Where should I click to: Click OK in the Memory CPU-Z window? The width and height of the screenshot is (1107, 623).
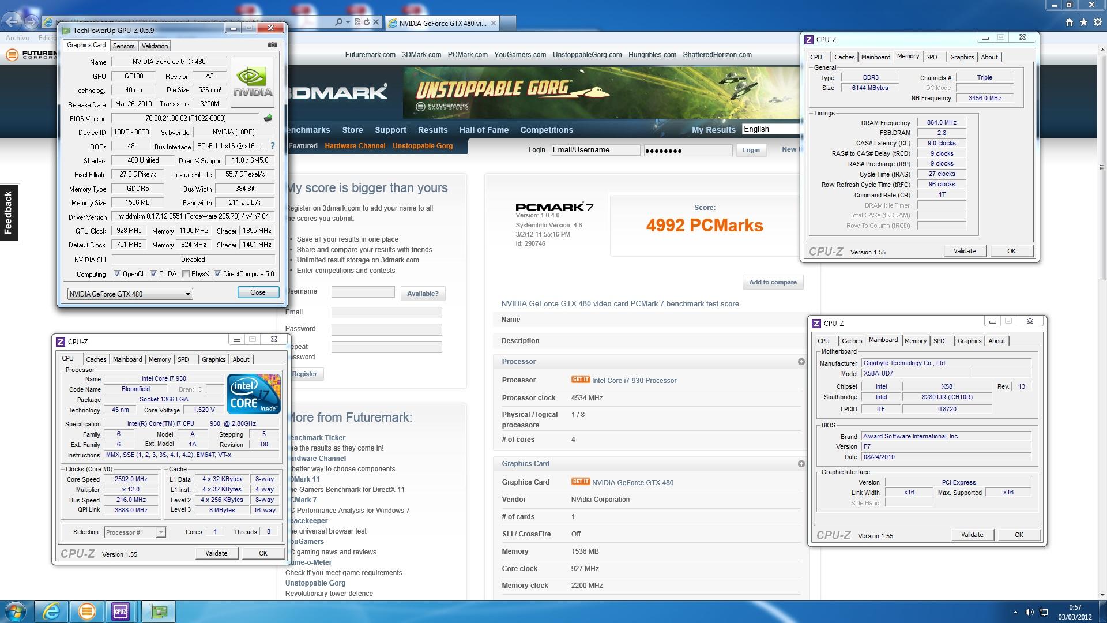click(x=1011, y=251)
